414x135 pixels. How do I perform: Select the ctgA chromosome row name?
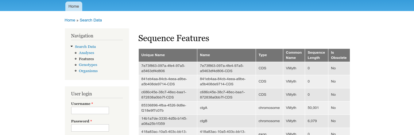coord(204,108)
